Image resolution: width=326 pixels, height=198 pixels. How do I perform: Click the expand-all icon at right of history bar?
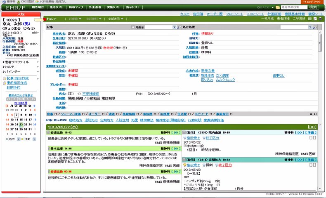point(315,114)
